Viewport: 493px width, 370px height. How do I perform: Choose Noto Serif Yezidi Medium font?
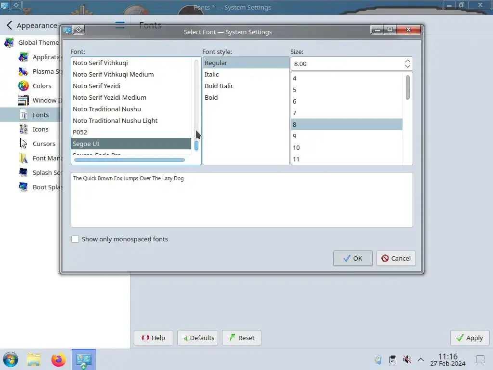tap(131, 97)
